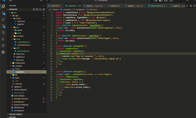Screen dimensions: 196x118
Task: Toggle the bottom panel layout button
Action: (x=166, y=1)
